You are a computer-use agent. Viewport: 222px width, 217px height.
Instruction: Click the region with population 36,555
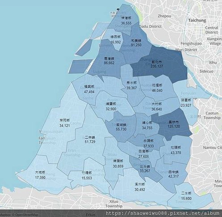126,21
